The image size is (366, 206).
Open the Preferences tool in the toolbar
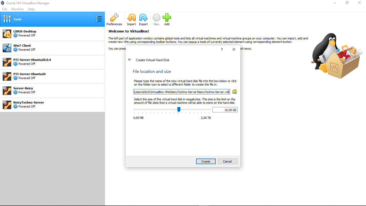pyautogui.click(x=114, y=19)
